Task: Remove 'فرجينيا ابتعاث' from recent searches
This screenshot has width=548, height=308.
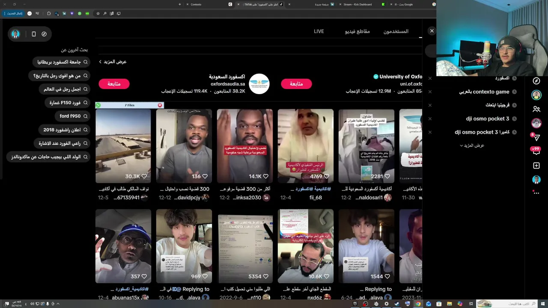Action: (430, 105)
